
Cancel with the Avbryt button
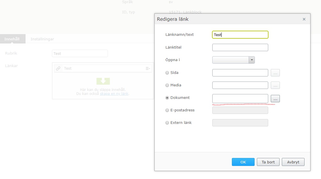[x=293, y=162]
